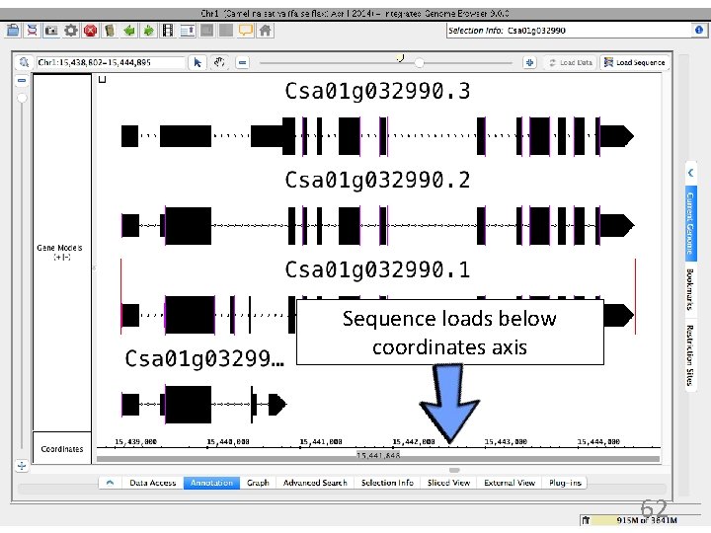711x533 pixels.
Task: Collapse the bottom tab panel with arrow
Action: (111, 483)
